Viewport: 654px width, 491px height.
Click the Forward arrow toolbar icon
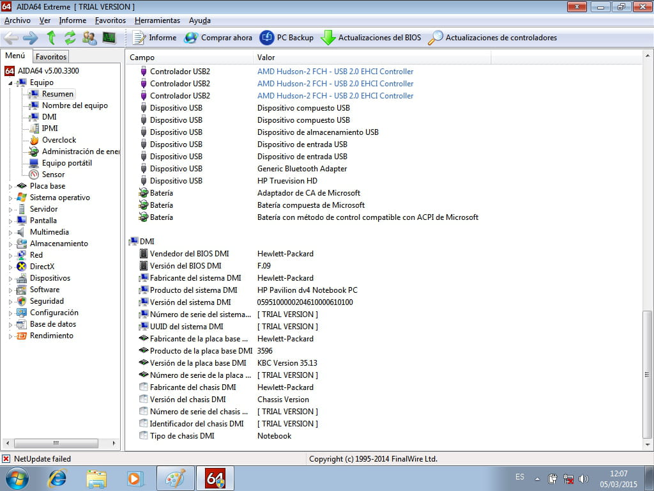coord(31,38)
